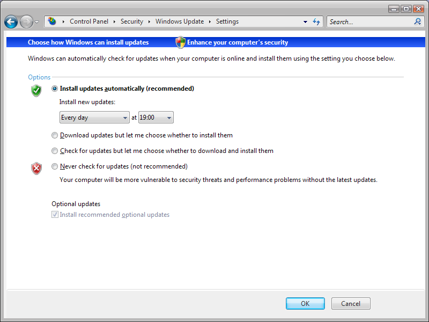The image size is (429, 322).
Task: Click the red shield X icon
Action: click(x=36, y=169)
